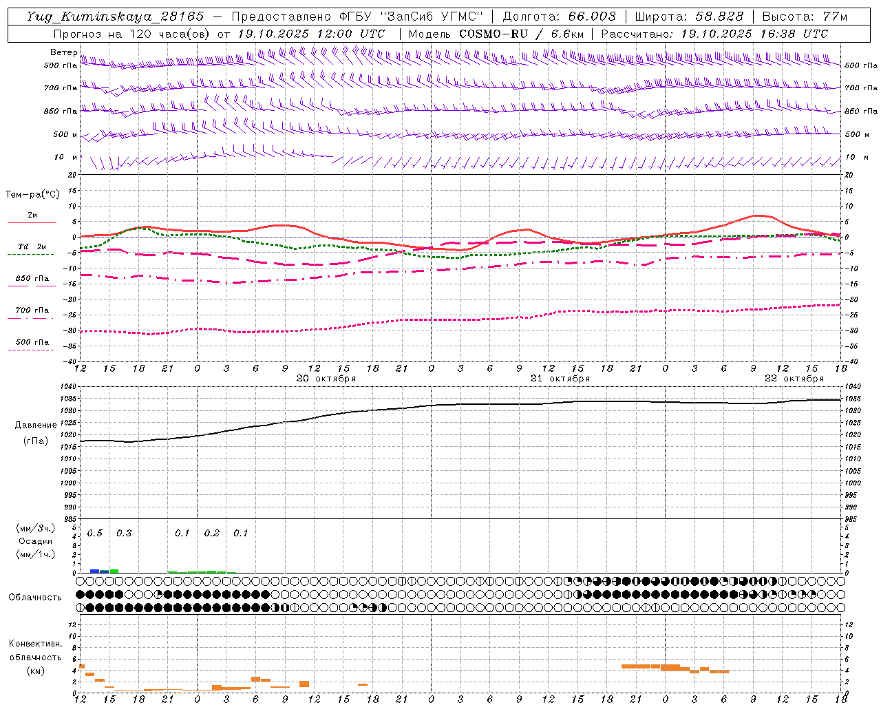881x705 pixels.
Task: Click the red line sample under 2м legend
Action: coord(32,222)
